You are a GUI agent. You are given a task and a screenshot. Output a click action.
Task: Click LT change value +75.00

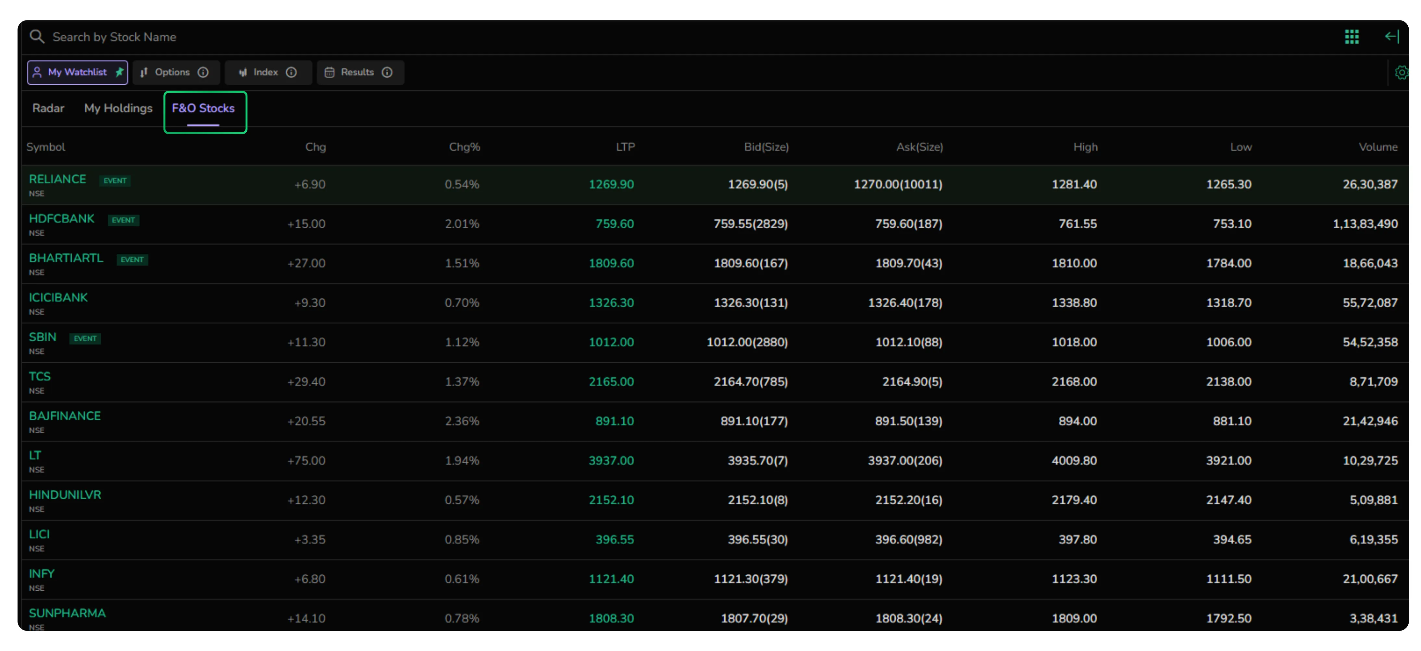pyautogui.click(x=306, y=461)
